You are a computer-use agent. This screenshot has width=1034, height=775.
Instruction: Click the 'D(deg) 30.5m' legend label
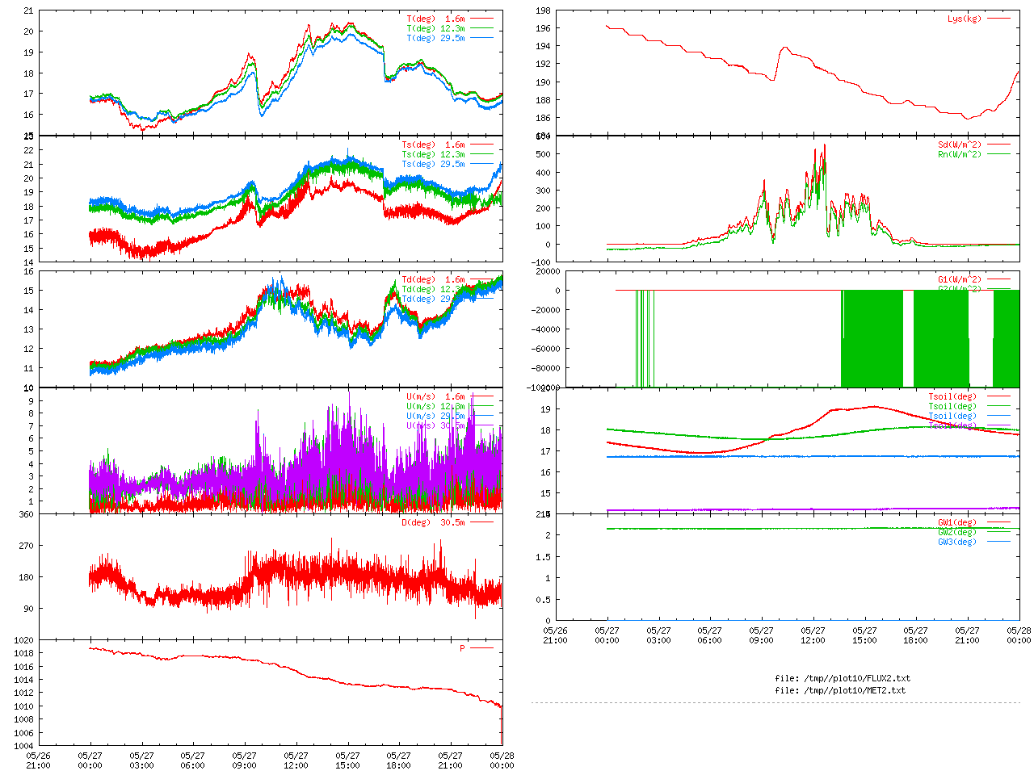pyautogui.click(x=433, y=522)
